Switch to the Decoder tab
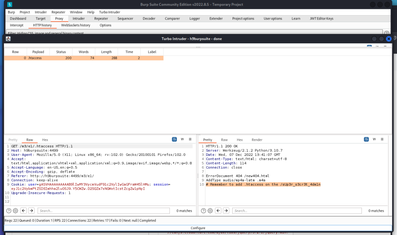This screenshot has width=397, height=235. coord(149,19)
